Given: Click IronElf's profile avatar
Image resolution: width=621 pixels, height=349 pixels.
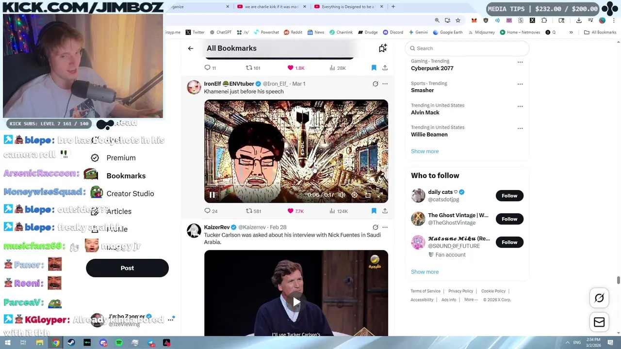Looking at the screenshot, I should pos(194,87).
